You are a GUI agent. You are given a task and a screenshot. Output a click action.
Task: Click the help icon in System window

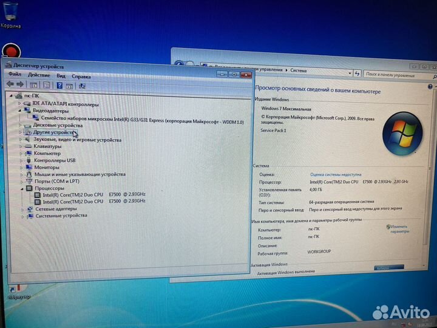430,87
